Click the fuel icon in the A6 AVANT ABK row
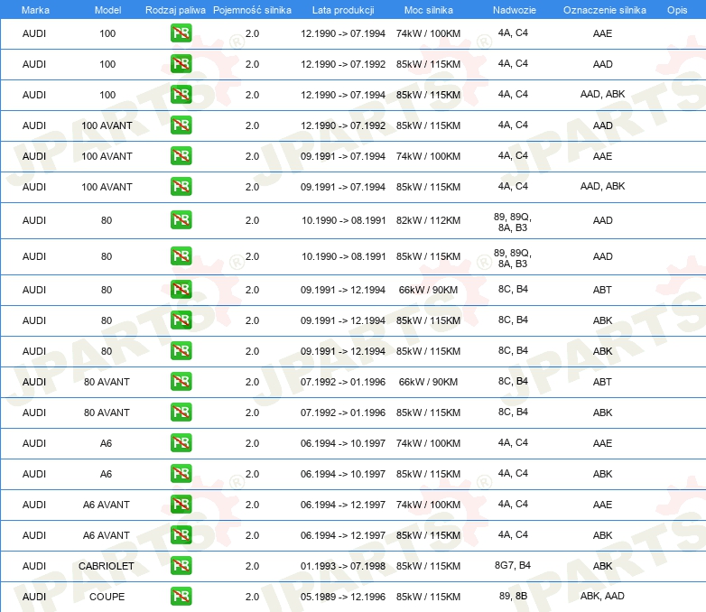The width and height of the screenshot is (706, 612). pos(181,535)
